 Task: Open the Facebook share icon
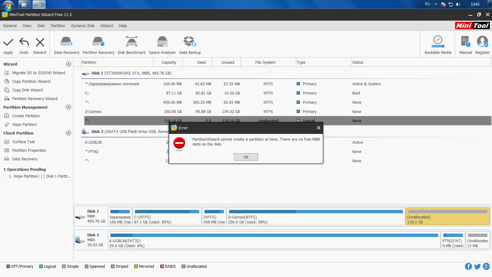click(468, 267)
